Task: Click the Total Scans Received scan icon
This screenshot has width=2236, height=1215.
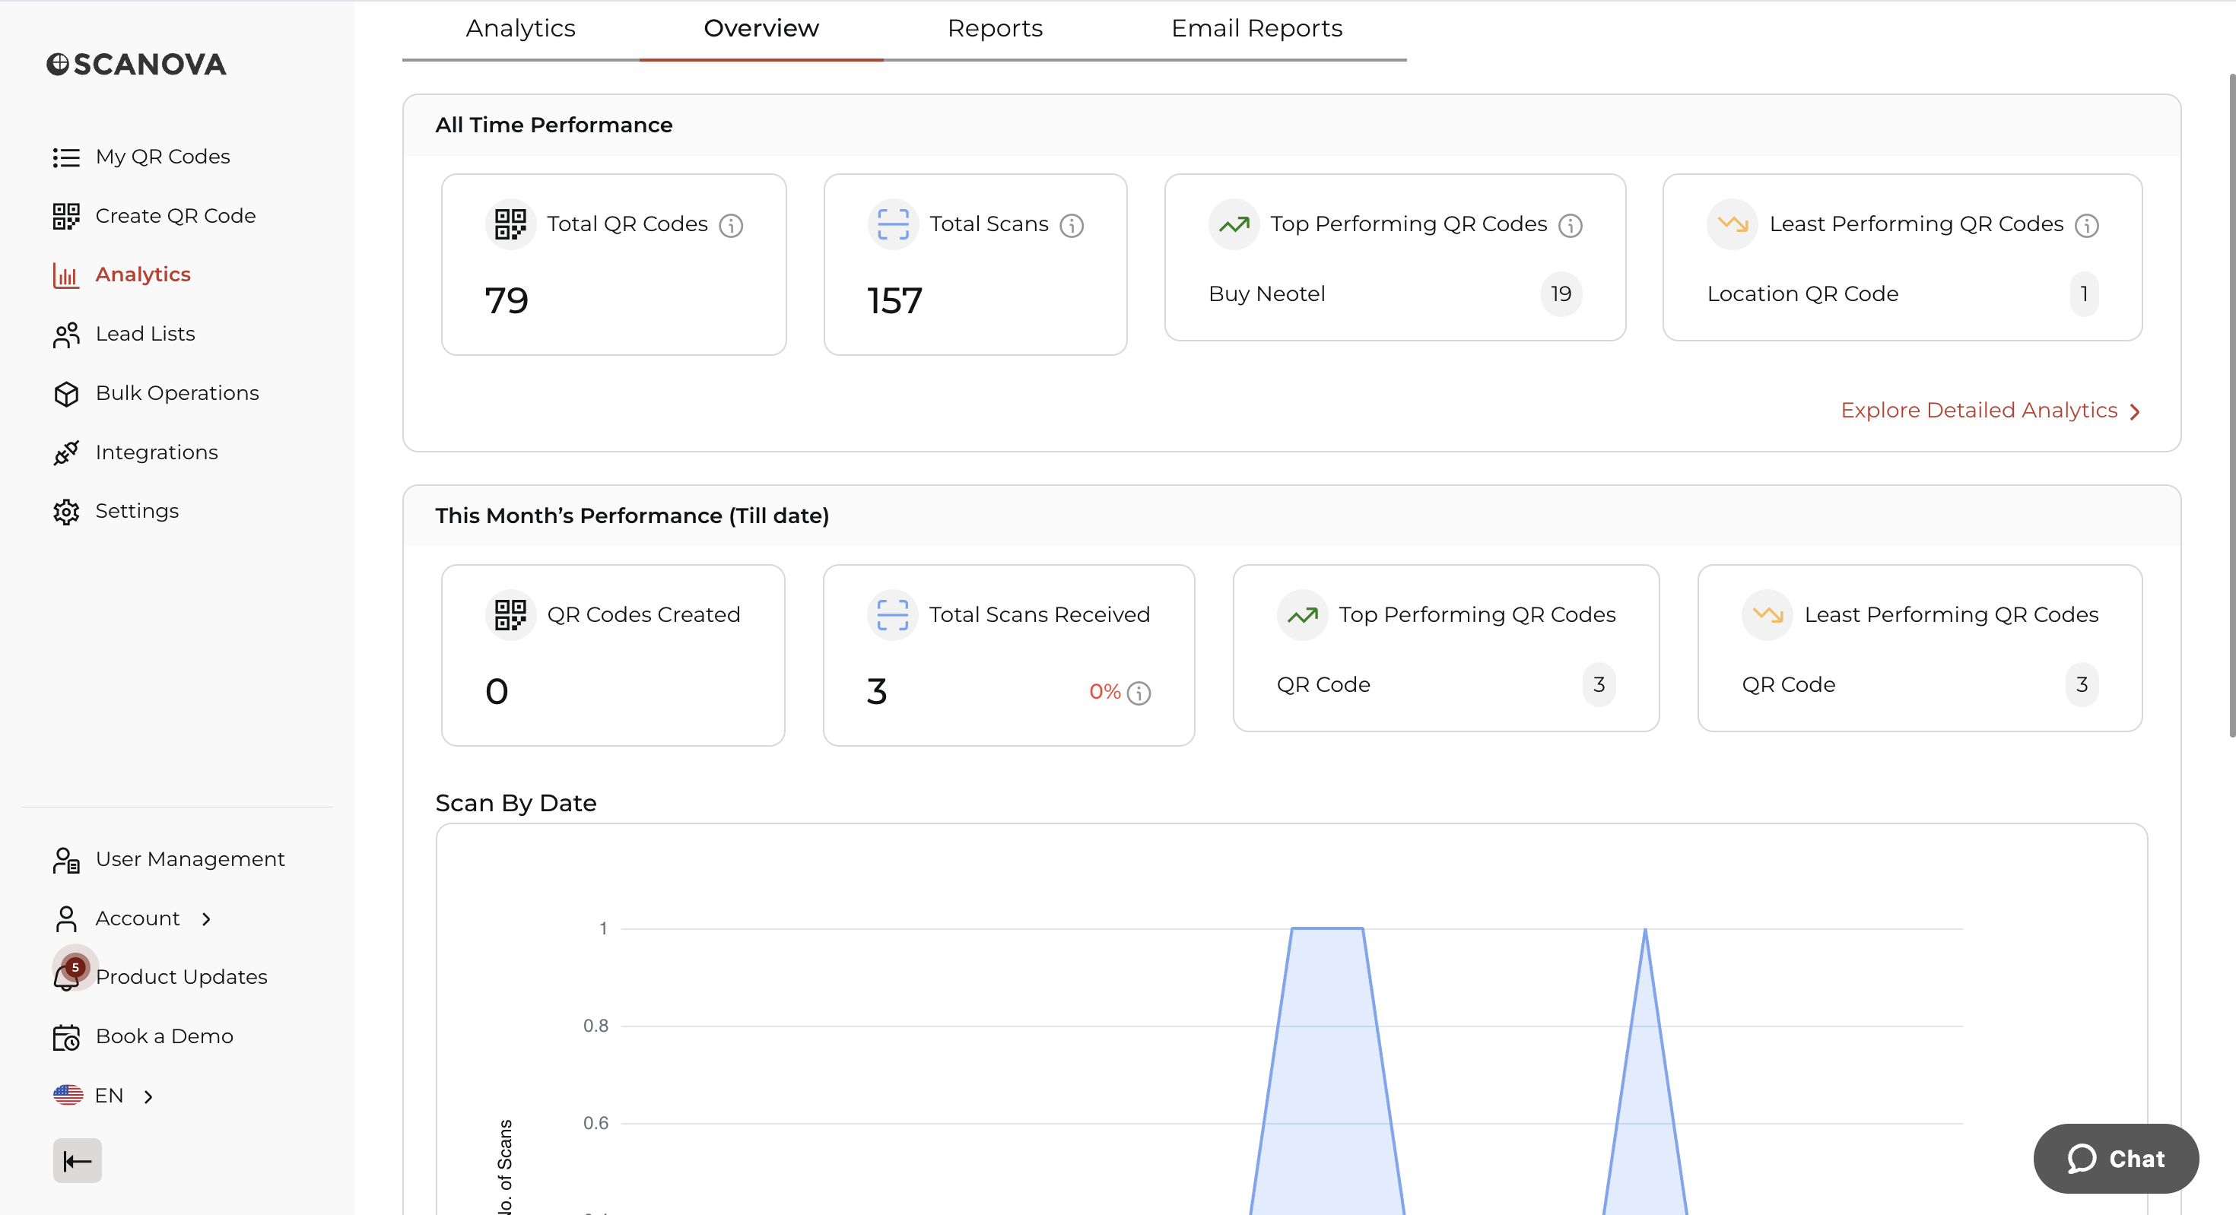Action: [892, 615]
